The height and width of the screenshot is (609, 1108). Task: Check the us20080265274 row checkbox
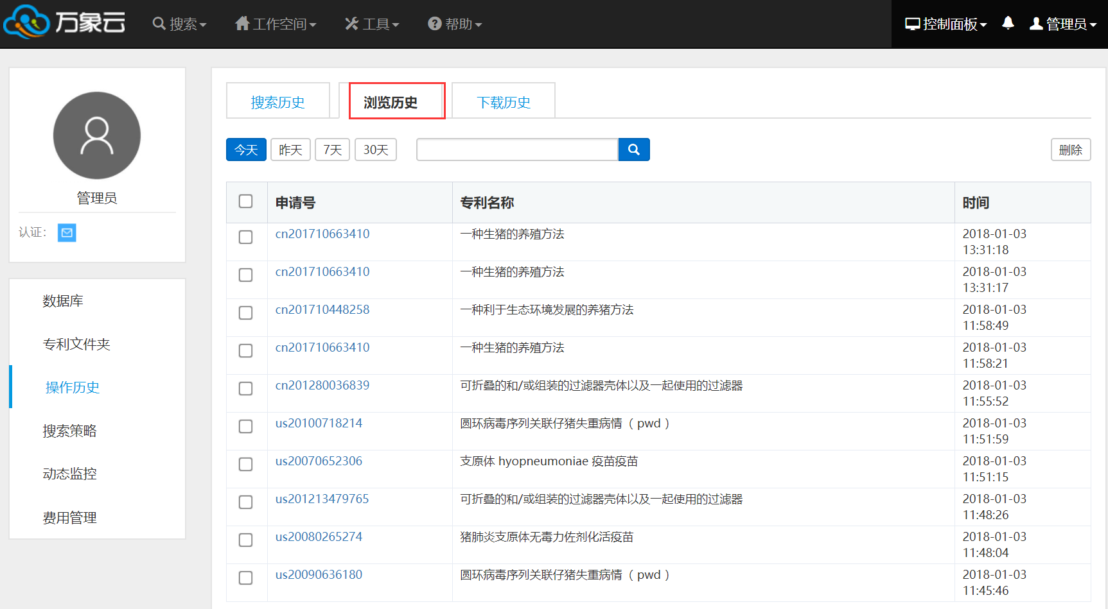pos(245,540)
